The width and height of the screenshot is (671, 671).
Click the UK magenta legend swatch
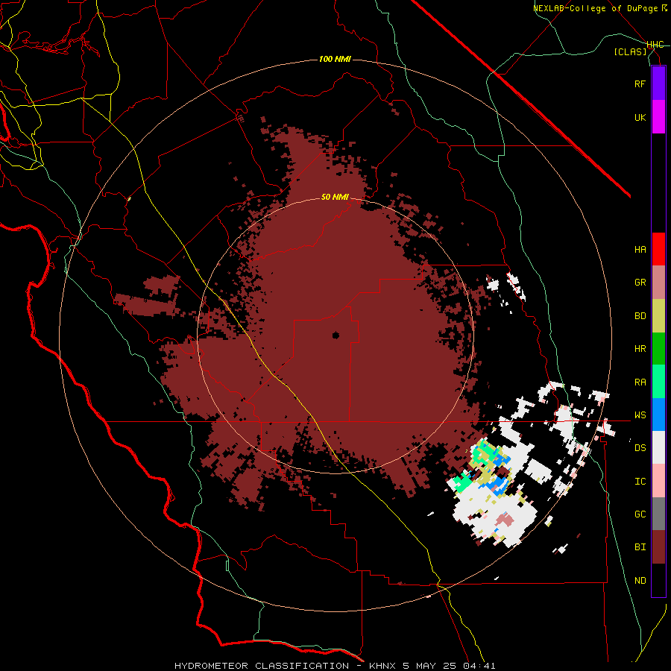(658, 117)
